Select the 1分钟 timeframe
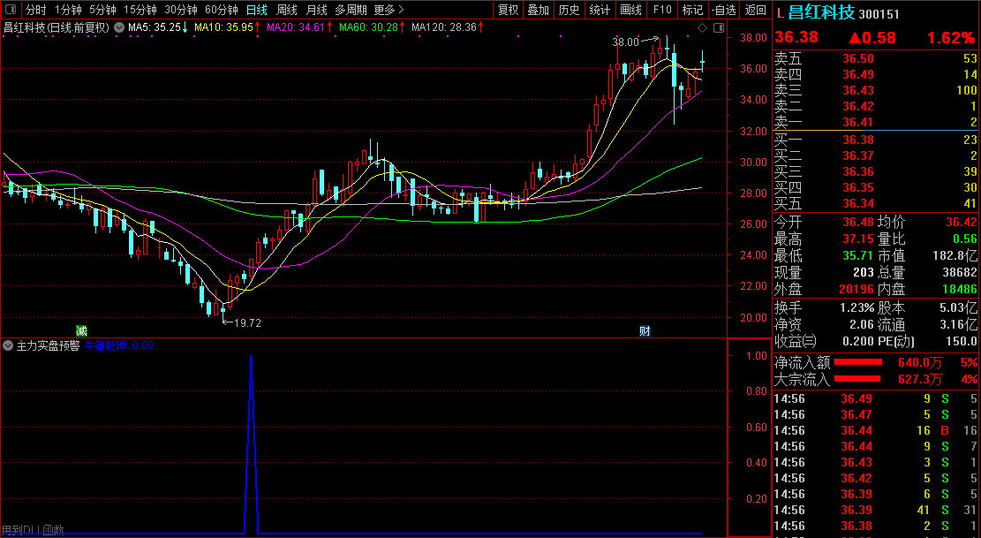This screenshot has width=981, height=538. pyautogui.click(x=68, y=10)
